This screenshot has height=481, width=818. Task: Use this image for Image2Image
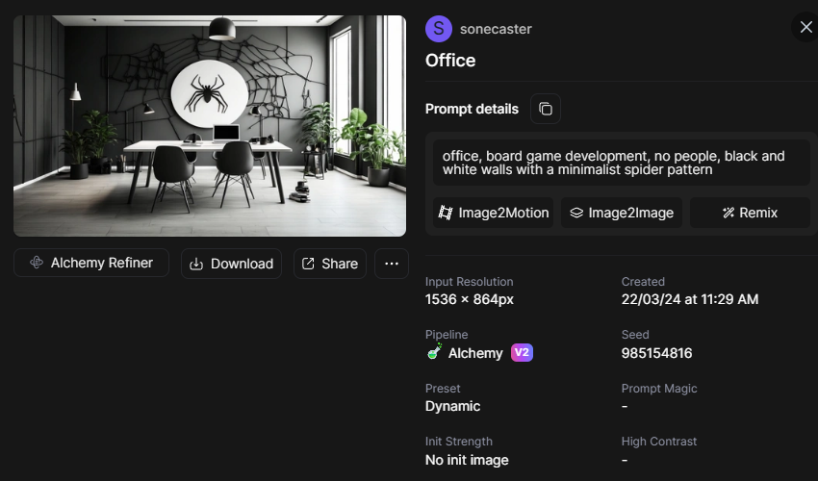(x=622, y=213)
